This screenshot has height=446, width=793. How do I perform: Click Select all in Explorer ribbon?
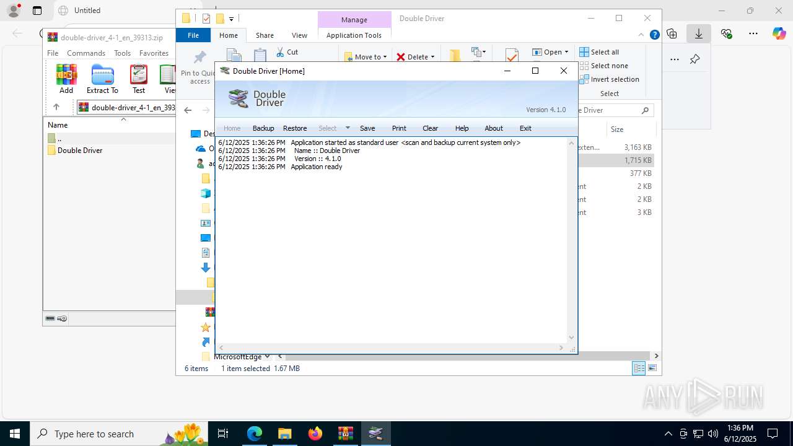599,52
